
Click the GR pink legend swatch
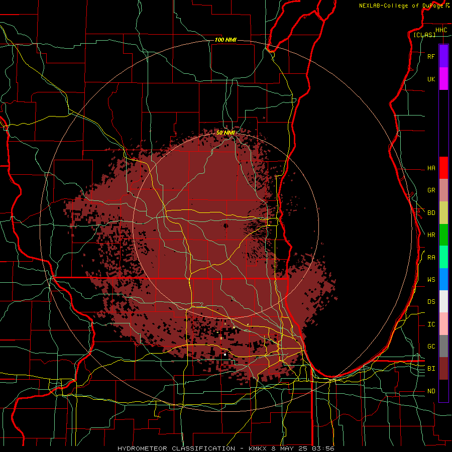[x=443, y=190]
